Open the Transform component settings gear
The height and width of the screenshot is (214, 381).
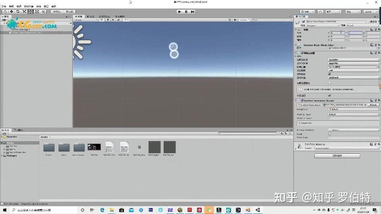379,29
